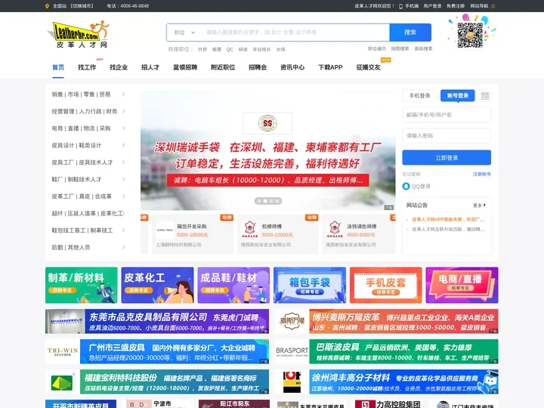Click the TRI-WIN Leather logo
Viewport: 544px width, 408px height.
63,352
